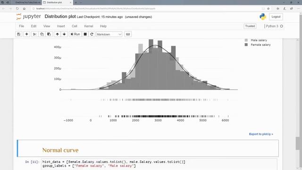Save notebook with the floppy disk icon

coord(19,34)
